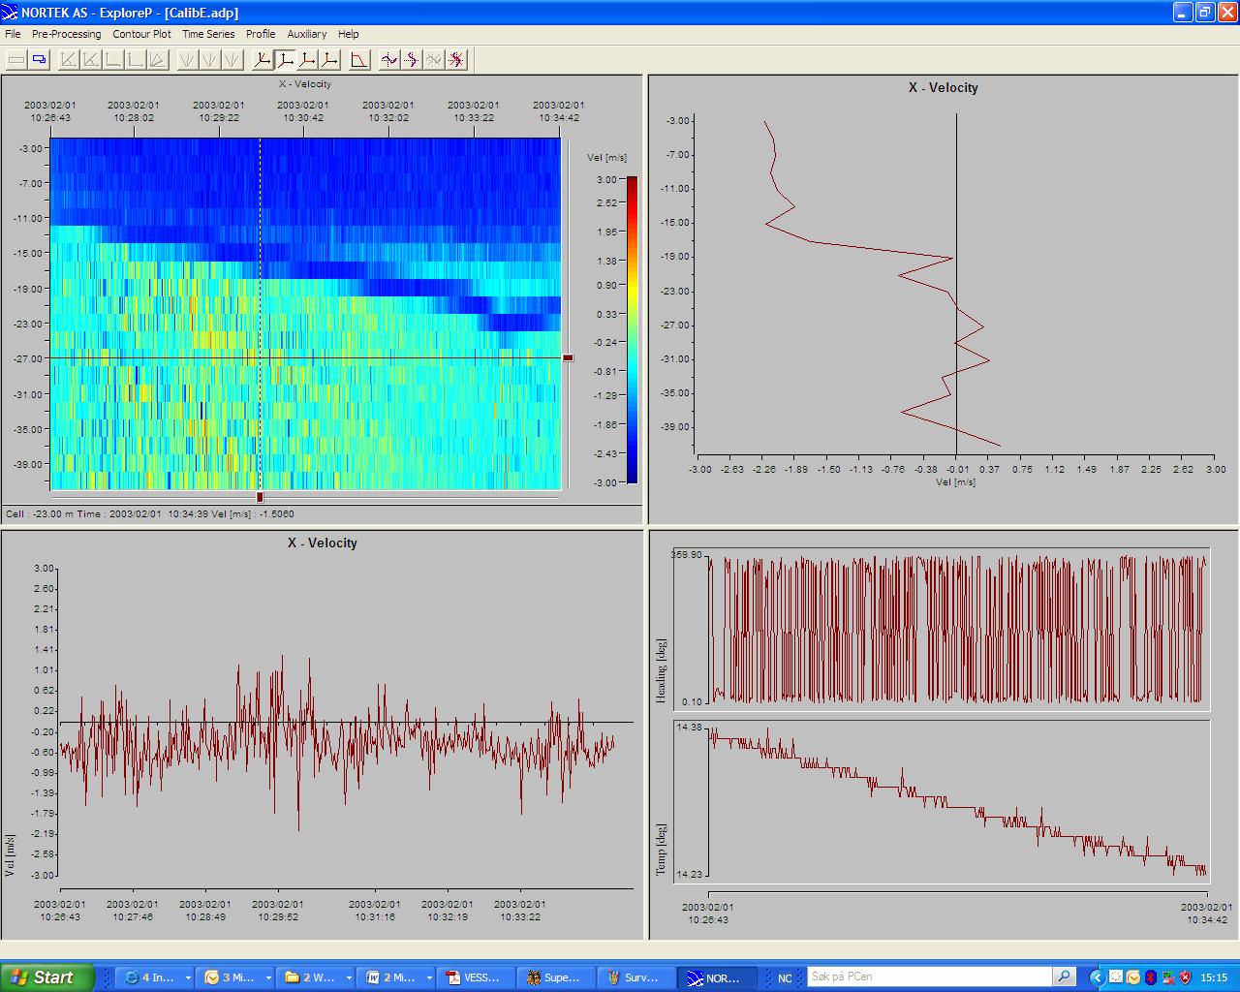
Task: Click the Windows Start button
Action: [x=46, y=977]
